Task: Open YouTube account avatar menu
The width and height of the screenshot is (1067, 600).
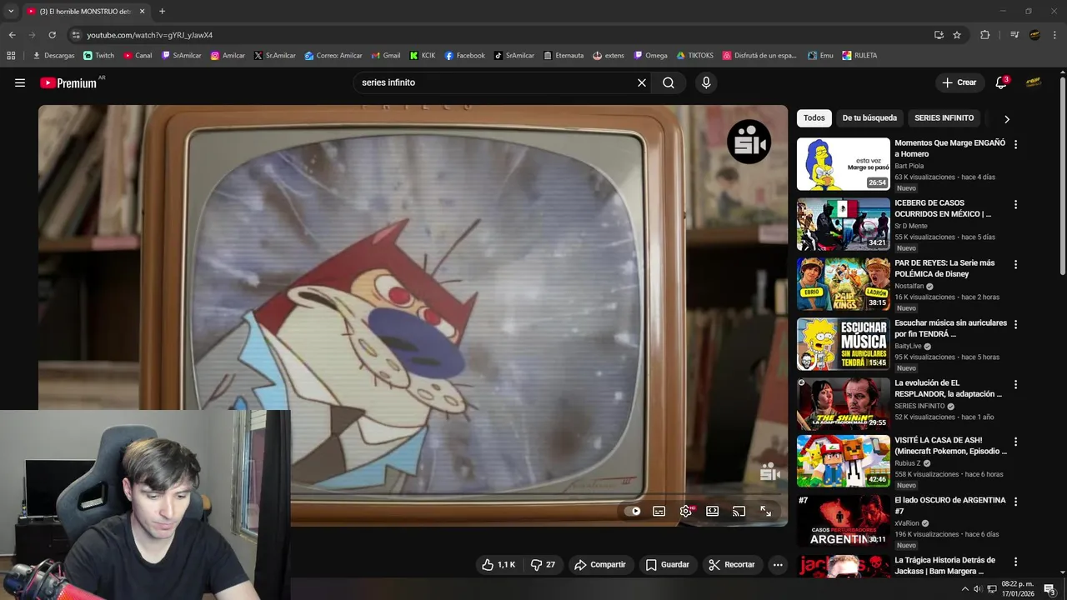Action: 1034,82
